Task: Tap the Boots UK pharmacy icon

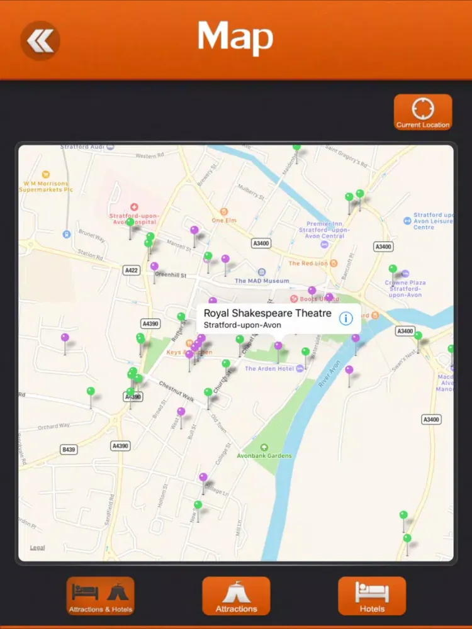Action: [294, 299]
